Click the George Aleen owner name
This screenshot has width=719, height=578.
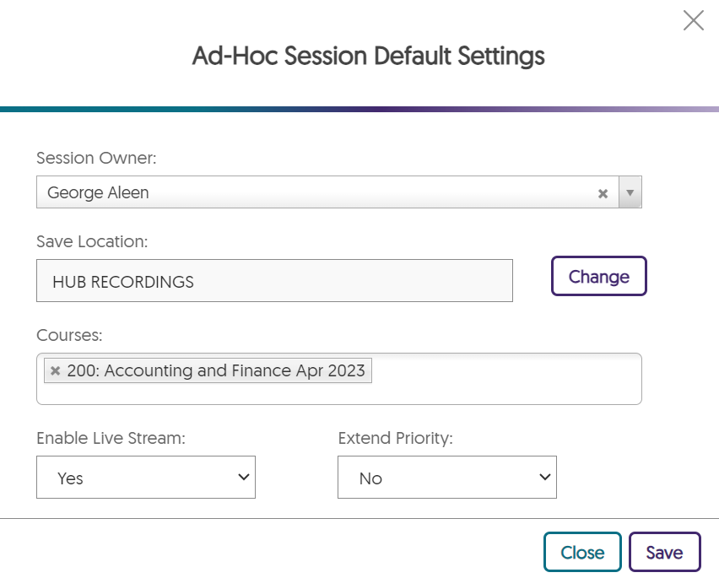point(98,192)
